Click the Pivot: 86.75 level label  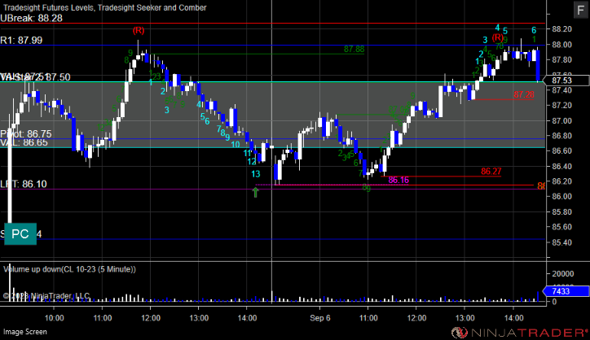26,134
